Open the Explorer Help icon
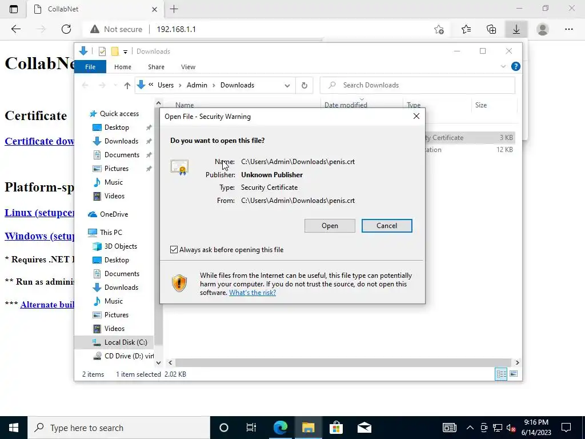The width and height of the screenshot is (585, 439). pyautogui.click(x=516, y=66)
